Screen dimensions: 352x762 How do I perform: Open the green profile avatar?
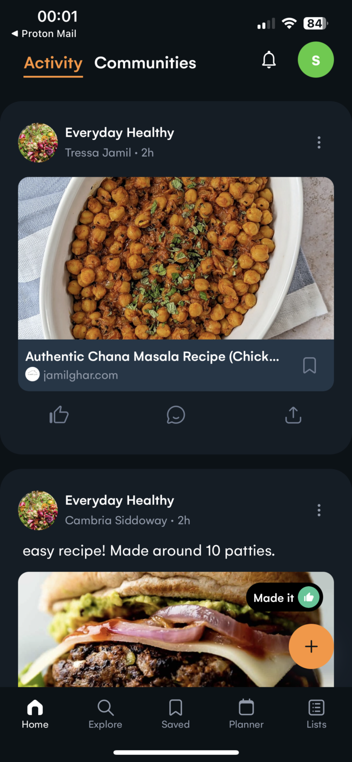point(315,60)
